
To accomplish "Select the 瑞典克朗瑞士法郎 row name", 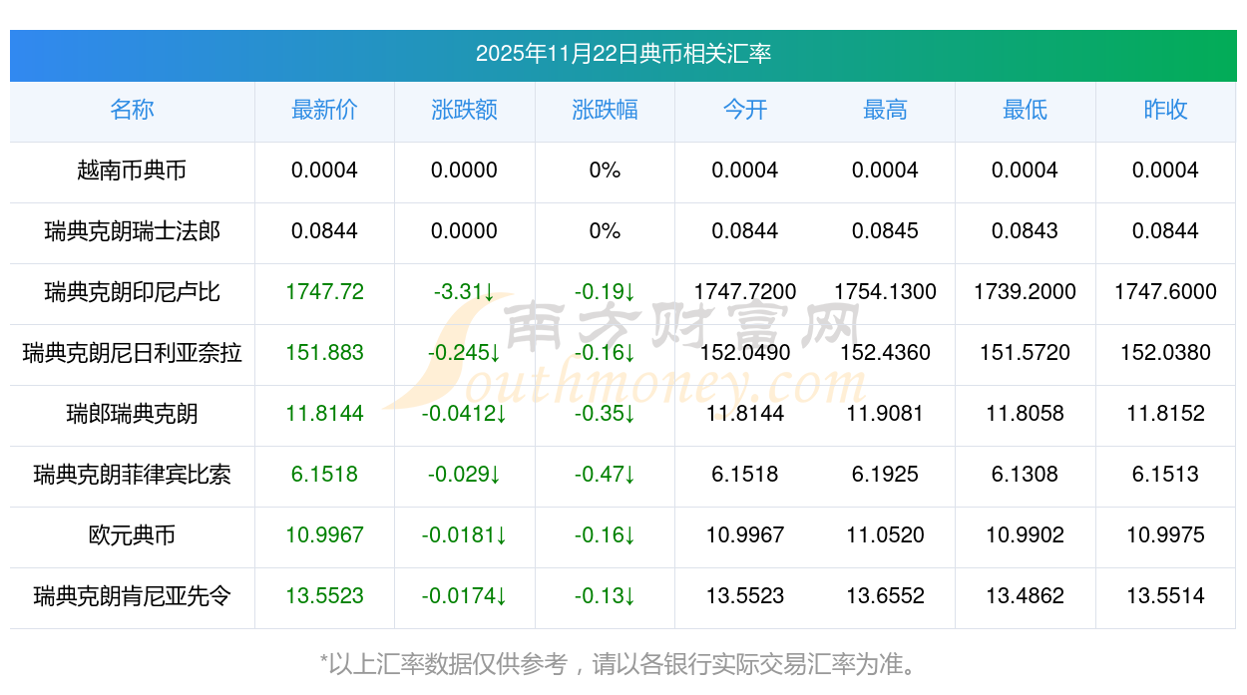I will pos(132,231).
